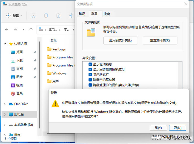Click 否(N) in warning dialog
The height and width of the screenshot is (144, 194).
178,128
